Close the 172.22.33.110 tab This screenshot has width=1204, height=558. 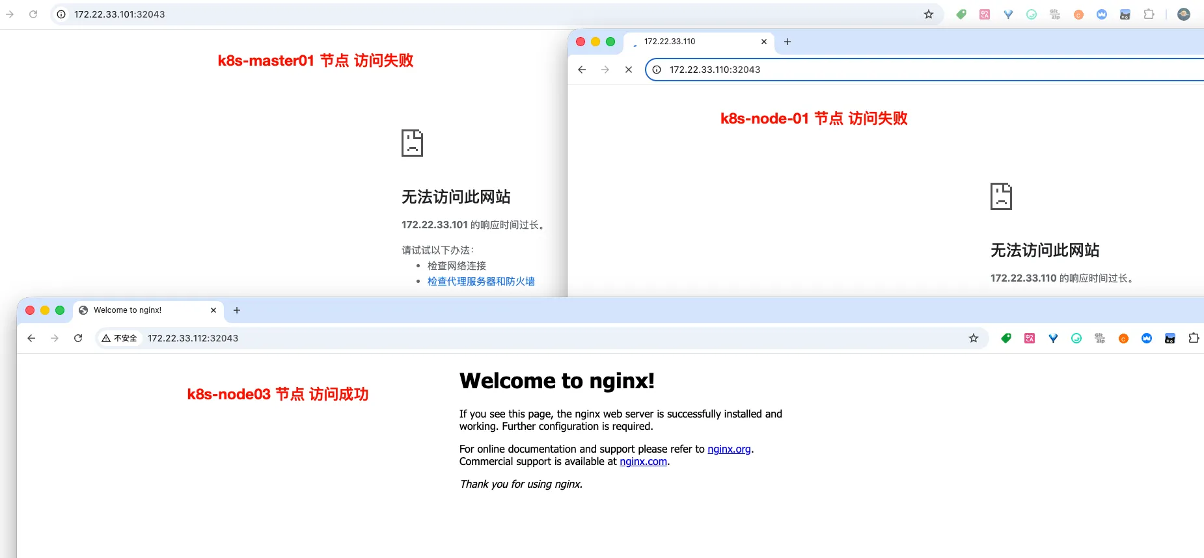point(764,42)
